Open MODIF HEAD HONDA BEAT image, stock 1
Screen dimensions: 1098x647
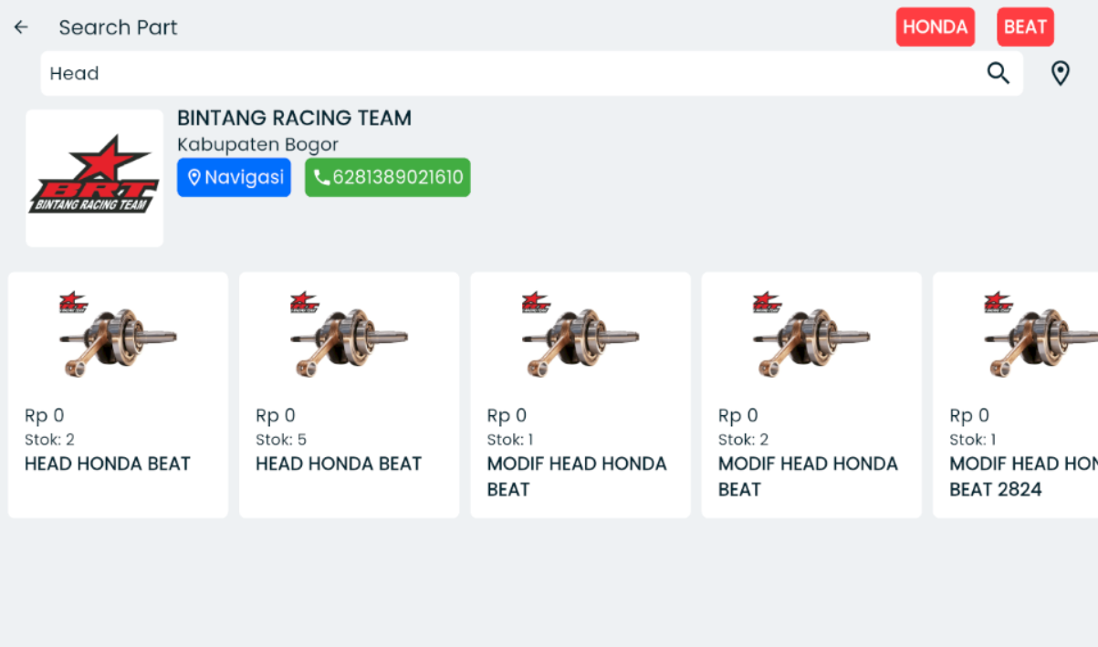(580, 335)
